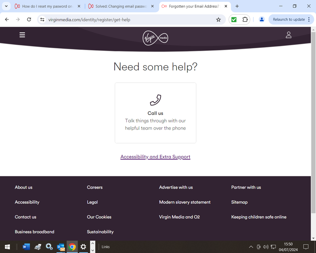
Task: Go forward with browser arrow
Action: (18, 20)
